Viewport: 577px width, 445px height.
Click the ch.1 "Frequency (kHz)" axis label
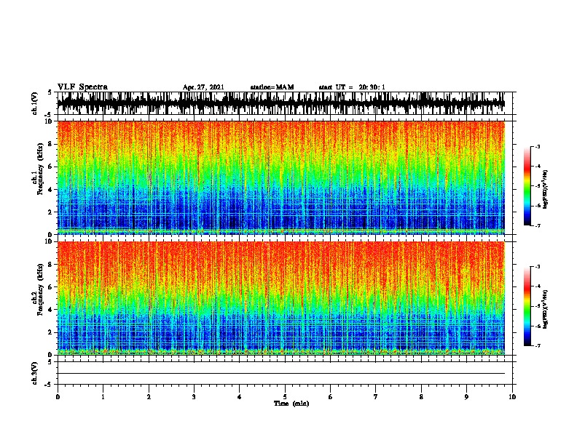click(40, 169)
